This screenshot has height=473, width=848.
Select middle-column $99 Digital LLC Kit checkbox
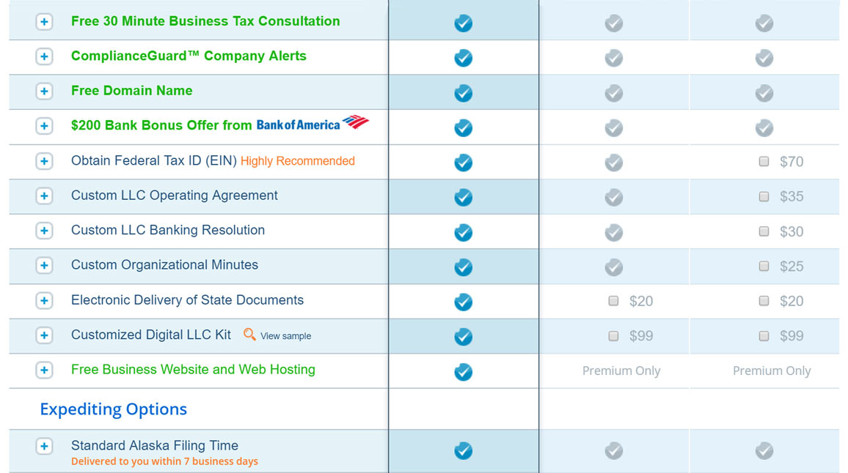(613, 336)
